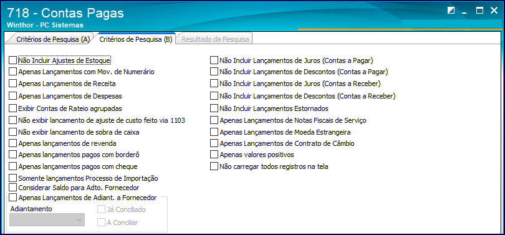Tick Apenas Lançamentos de Despesas

(12, 96)
